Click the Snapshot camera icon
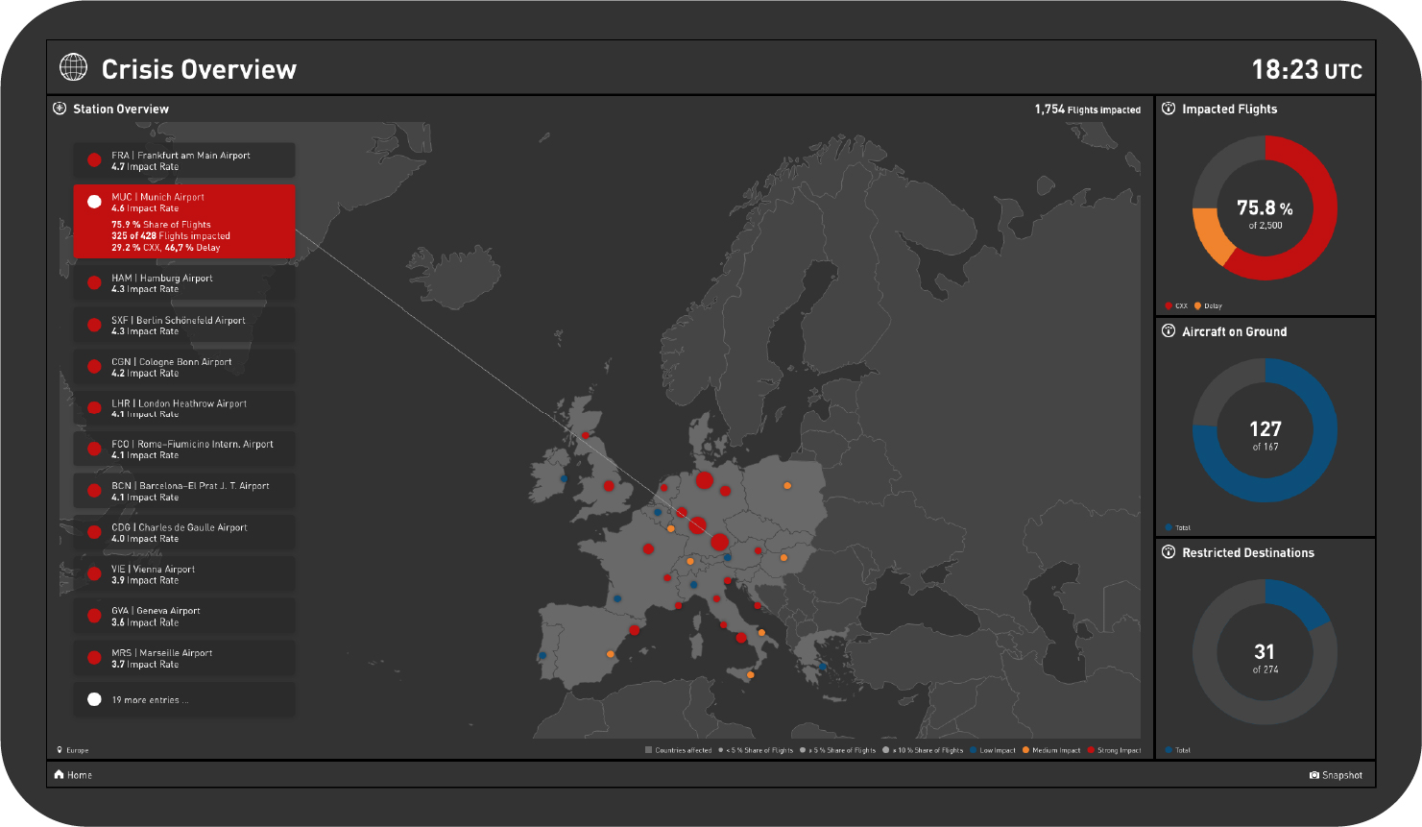The height and width of the screenshot is (827, 1422). point(1314,775)
